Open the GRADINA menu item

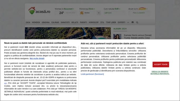pyautogui.click(x=46, y=22)
